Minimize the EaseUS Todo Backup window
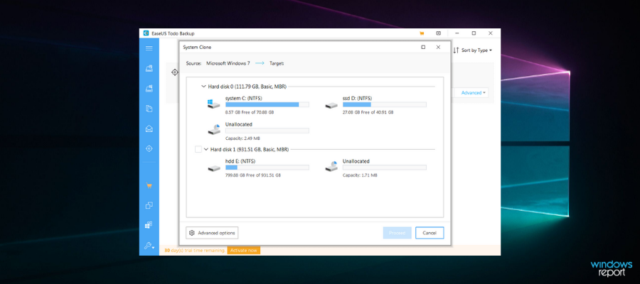Viewport: 640px width, 284px height. click(x=457, y=33)
